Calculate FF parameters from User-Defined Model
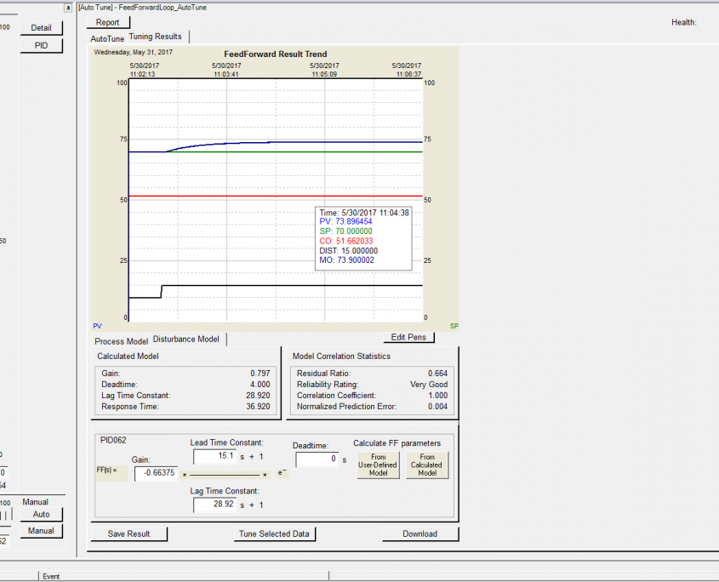The image size is (719, 582). 377,465
